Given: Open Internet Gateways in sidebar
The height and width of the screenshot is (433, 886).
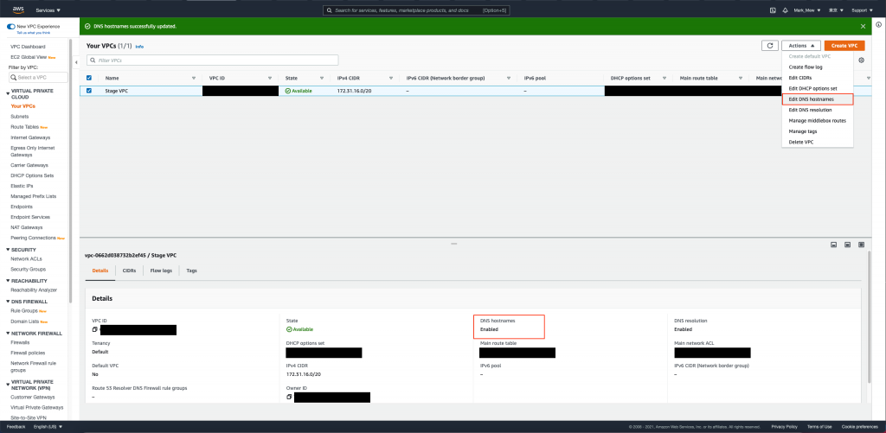Looking at the screenshot, I should (x=30, y=137).
